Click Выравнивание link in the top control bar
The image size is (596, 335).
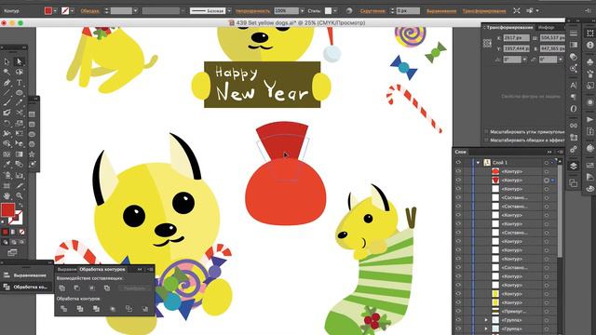coord(441,11)
